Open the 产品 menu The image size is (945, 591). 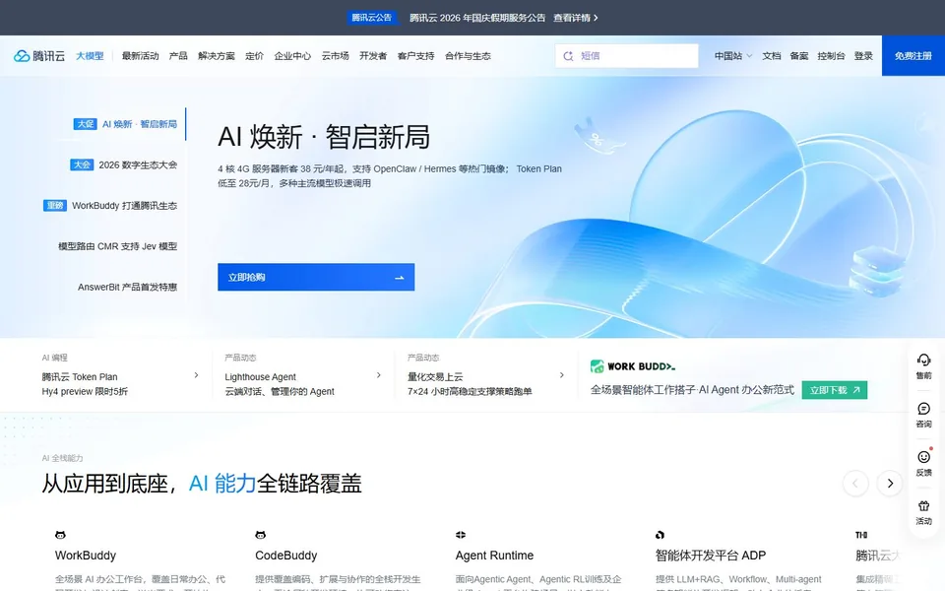[x=178, y=56]
